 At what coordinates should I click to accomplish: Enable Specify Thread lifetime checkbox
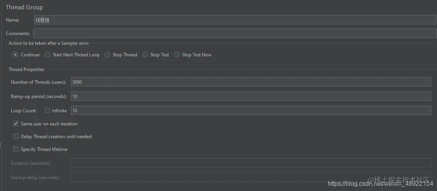(x=16, y=149)
